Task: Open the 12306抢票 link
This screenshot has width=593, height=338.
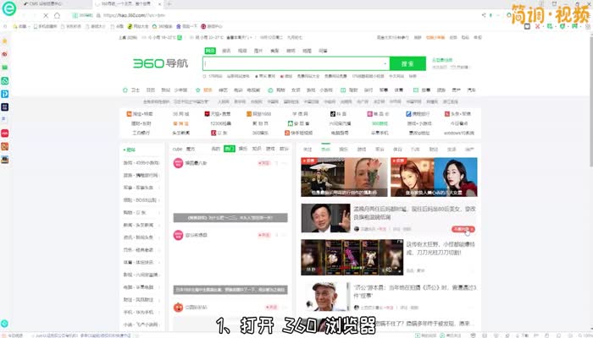Action: pyautogui.click(x=220, y=123)
